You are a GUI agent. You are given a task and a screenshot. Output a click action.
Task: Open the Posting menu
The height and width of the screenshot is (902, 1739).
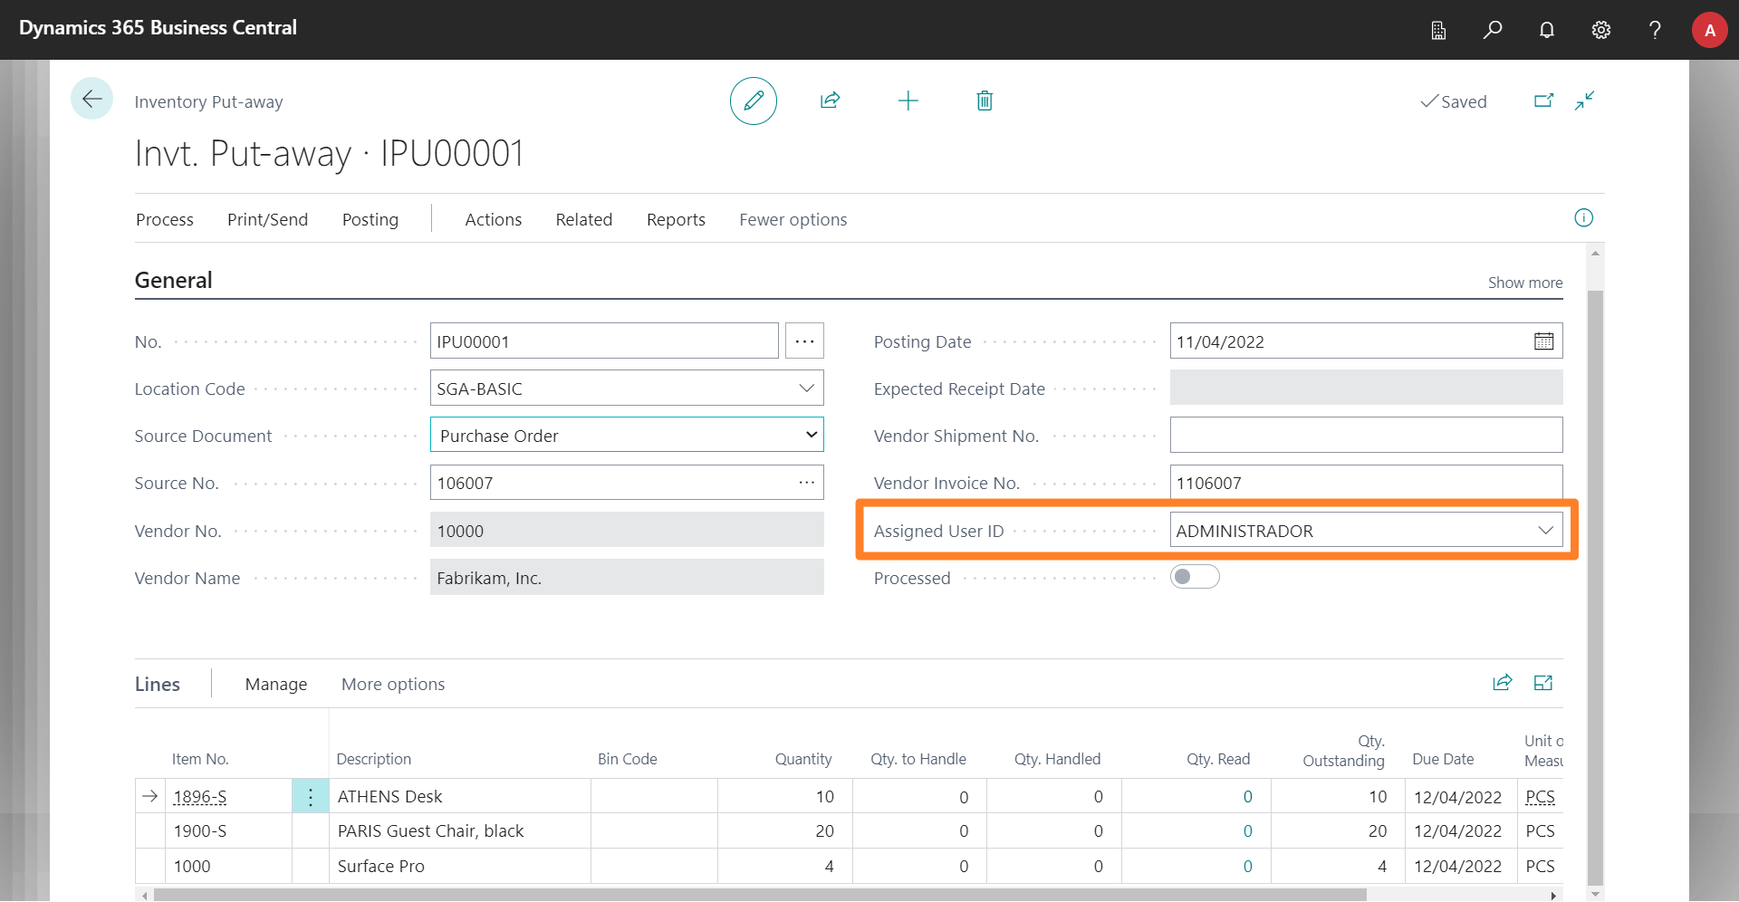click(x=370, y=219)
